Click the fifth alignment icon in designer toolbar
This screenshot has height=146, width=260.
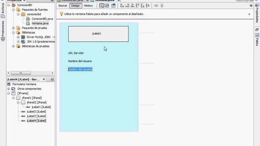143,6
